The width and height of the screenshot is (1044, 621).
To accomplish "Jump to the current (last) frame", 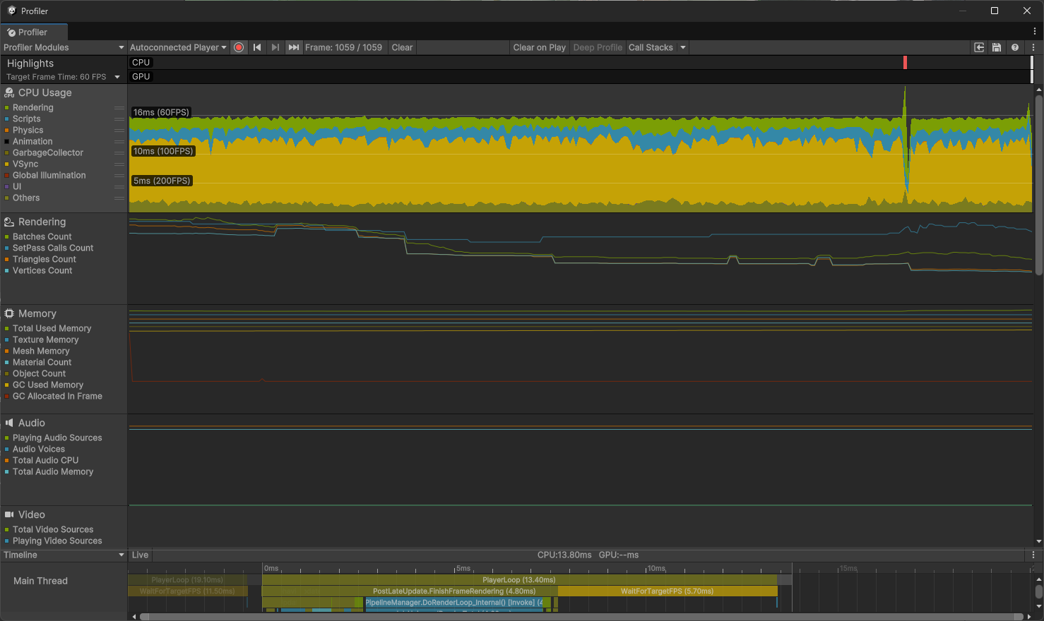I will [x=294, y=47].
